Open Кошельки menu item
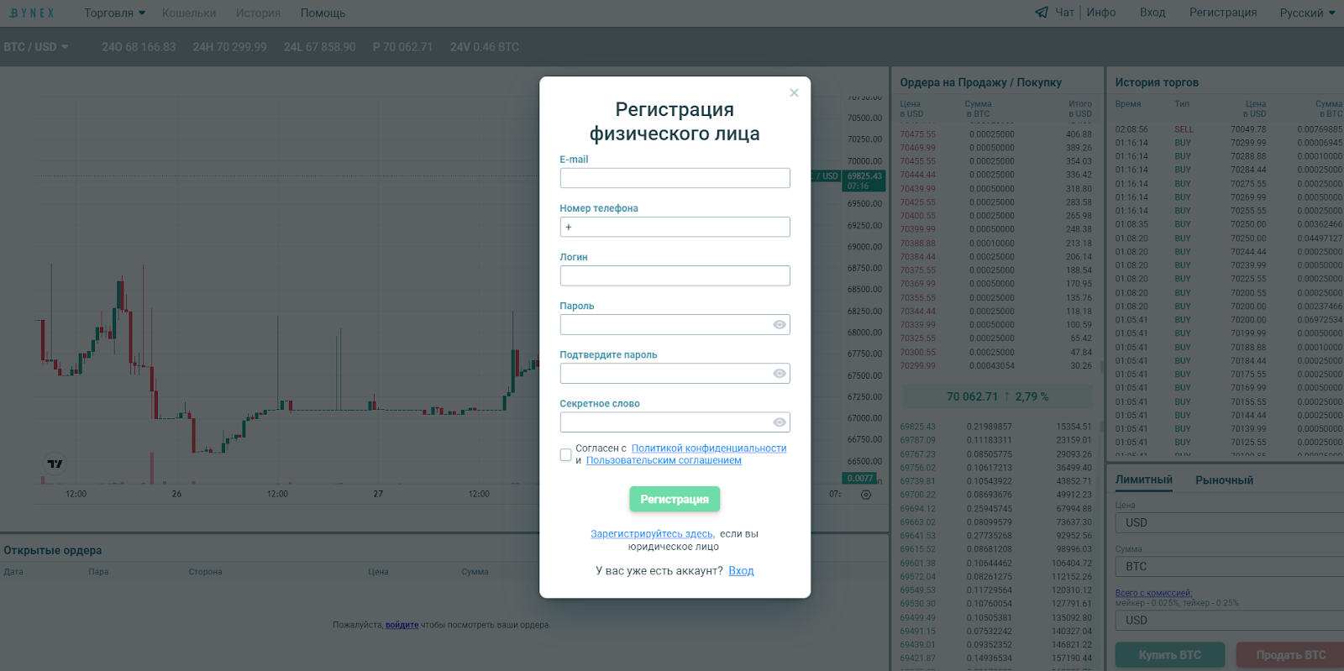The height and width of the screenshot is (671, 1344). (x=189, y=13)
